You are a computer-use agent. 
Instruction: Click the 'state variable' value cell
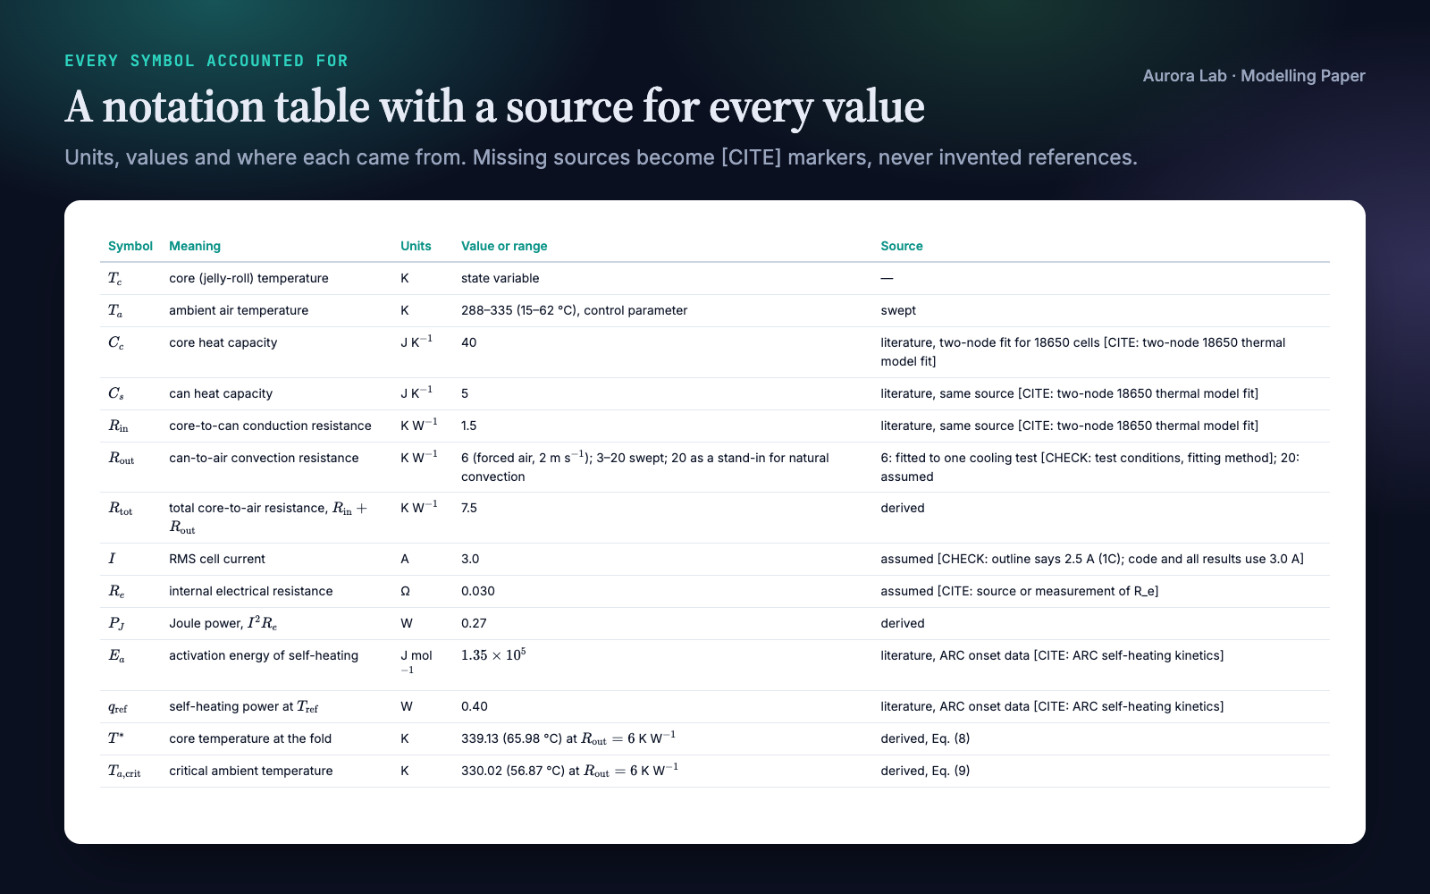point(500,278)
